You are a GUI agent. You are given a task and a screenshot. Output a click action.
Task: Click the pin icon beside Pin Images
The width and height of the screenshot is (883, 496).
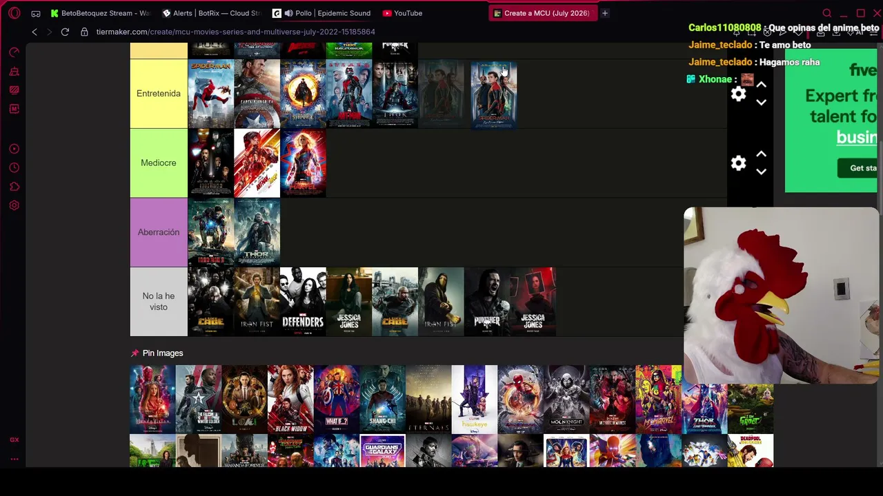click(135, 353)
